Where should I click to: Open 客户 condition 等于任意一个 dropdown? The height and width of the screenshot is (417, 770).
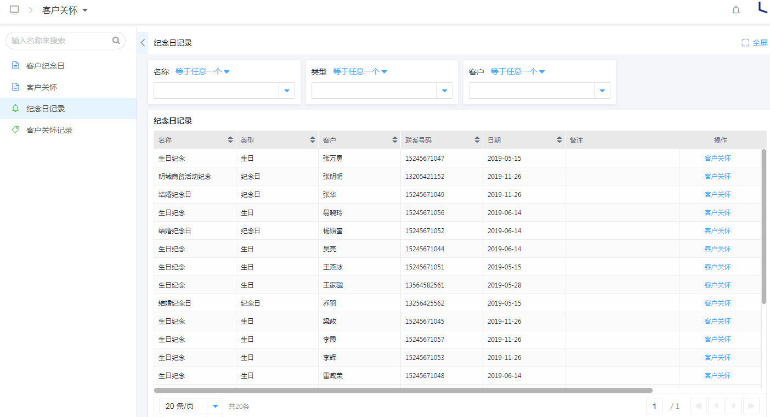tap(518, 71)
